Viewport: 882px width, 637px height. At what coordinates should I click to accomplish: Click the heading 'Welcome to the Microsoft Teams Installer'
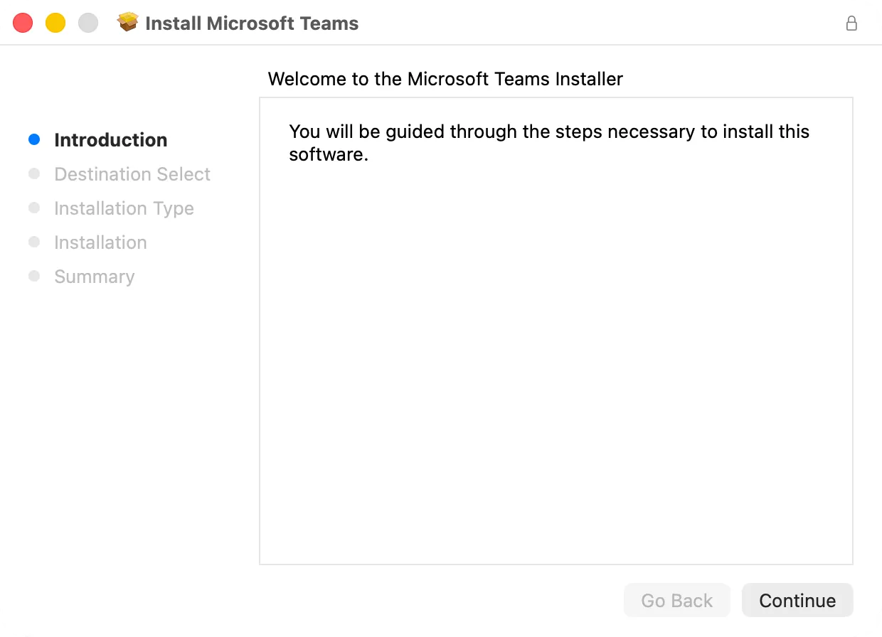point(445,79)
